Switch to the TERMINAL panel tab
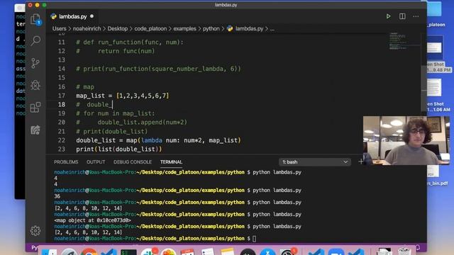454x255 pixels. (x=171, y=162)
